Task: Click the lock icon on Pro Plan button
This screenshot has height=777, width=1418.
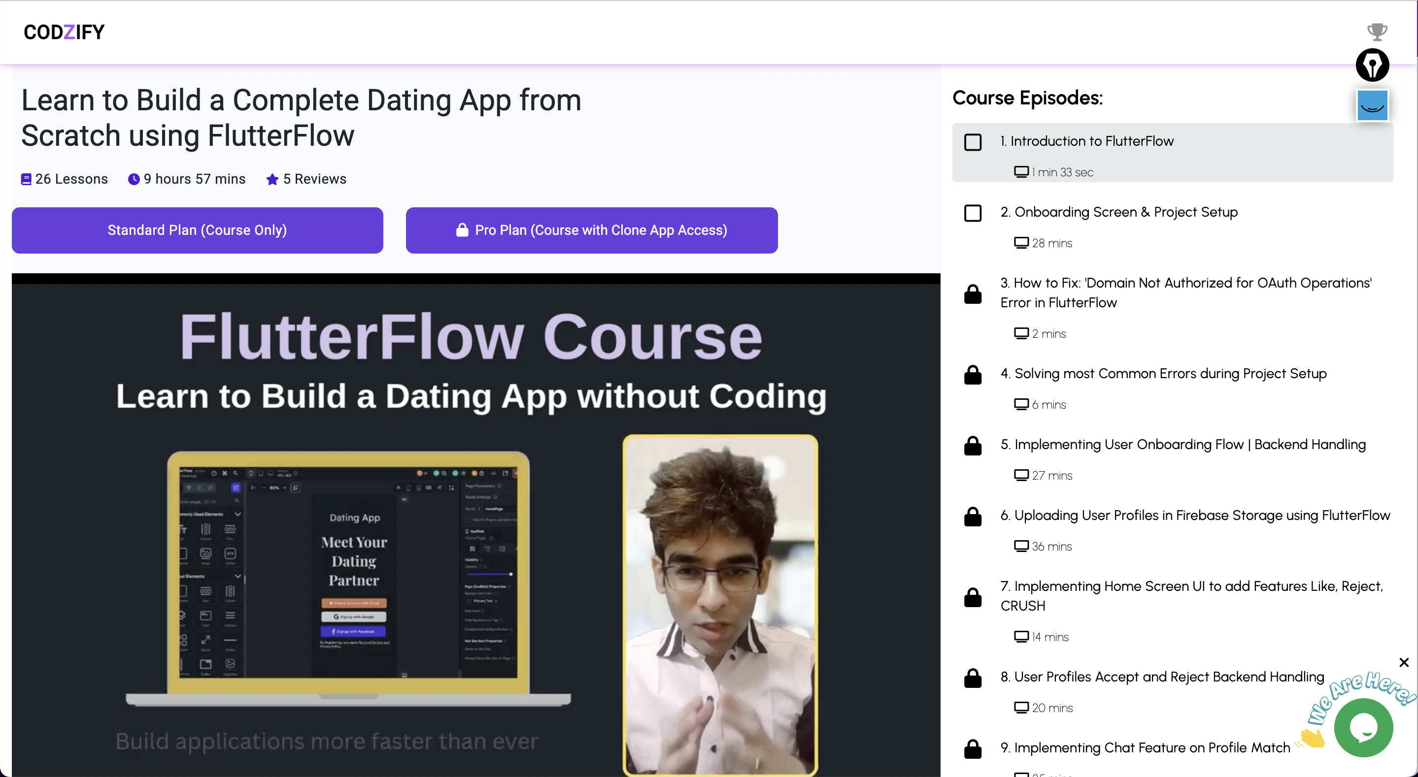Action: point(462,229)
